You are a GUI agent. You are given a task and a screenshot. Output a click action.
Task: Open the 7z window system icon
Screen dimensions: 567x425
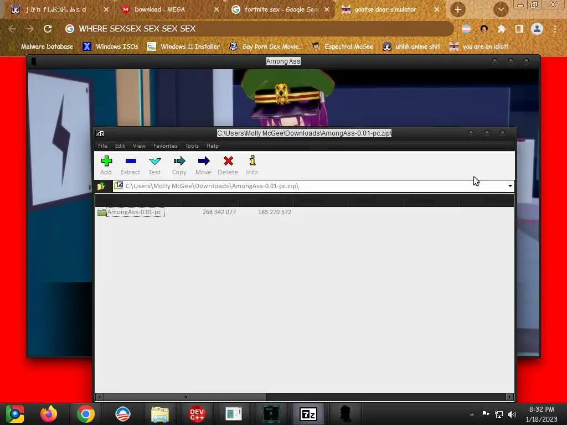(x=100, y=133)
